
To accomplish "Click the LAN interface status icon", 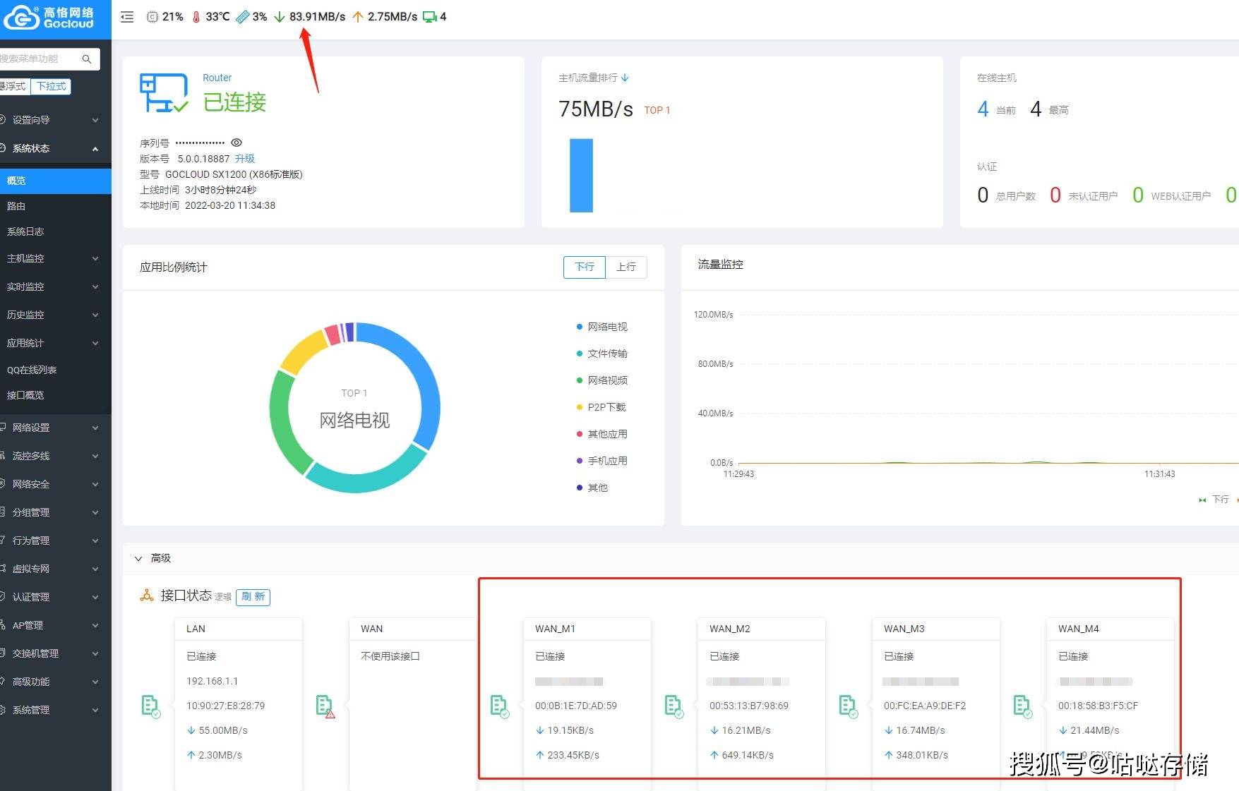I will [x=151, y=706].
